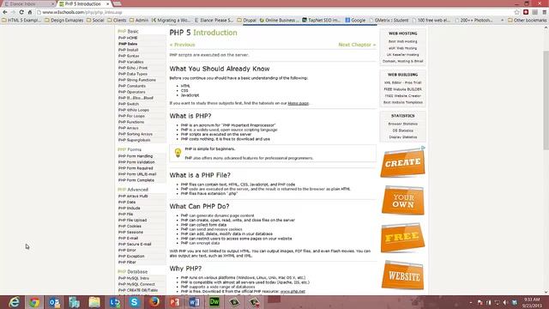This screenshot has width=549, height=309.
Task: Select the PHP 5 Introduction tab
Action: click(82, 3)
